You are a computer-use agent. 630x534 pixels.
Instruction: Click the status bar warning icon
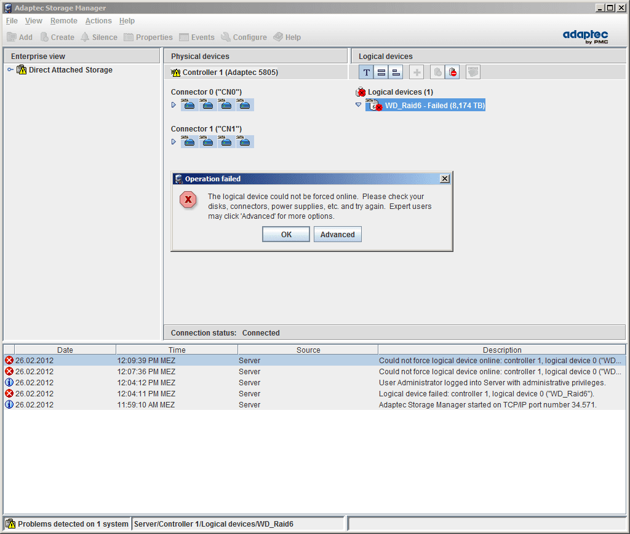10,524
